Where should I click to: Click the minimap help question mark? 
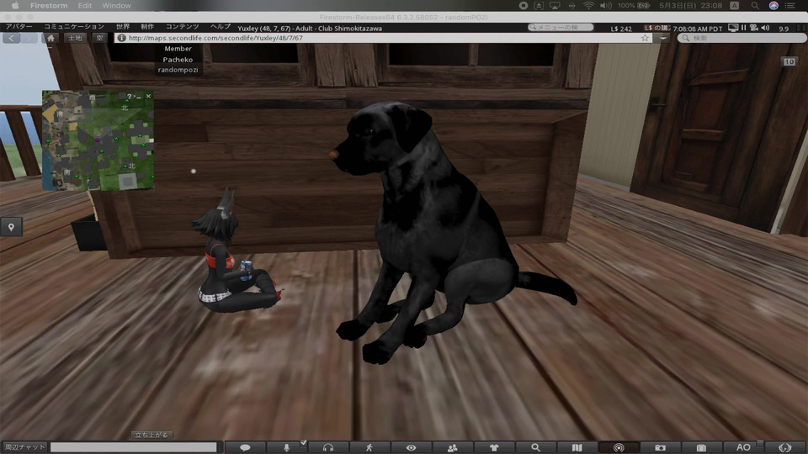129,96
